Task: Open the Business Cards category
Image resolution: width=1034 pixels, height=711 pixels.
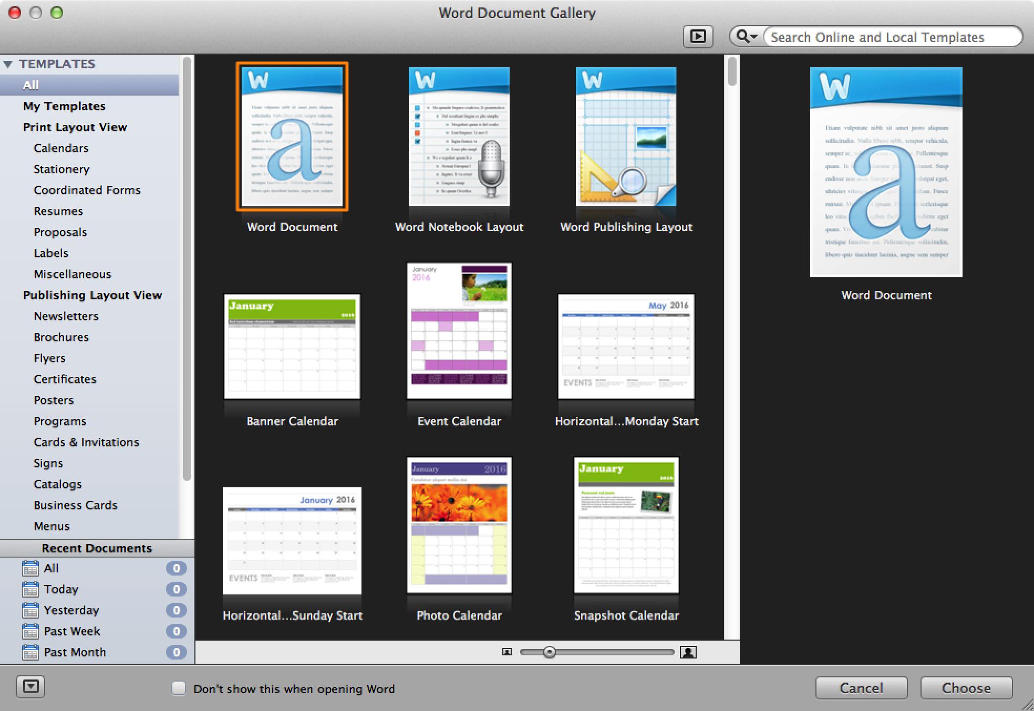Action: (x=89, y=505)
